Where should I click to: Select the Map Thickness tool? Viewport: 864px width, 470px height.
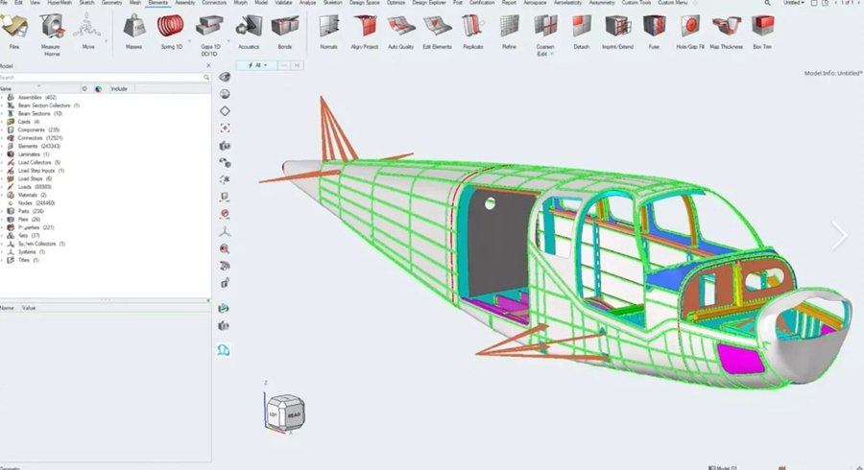click(727, 33)
